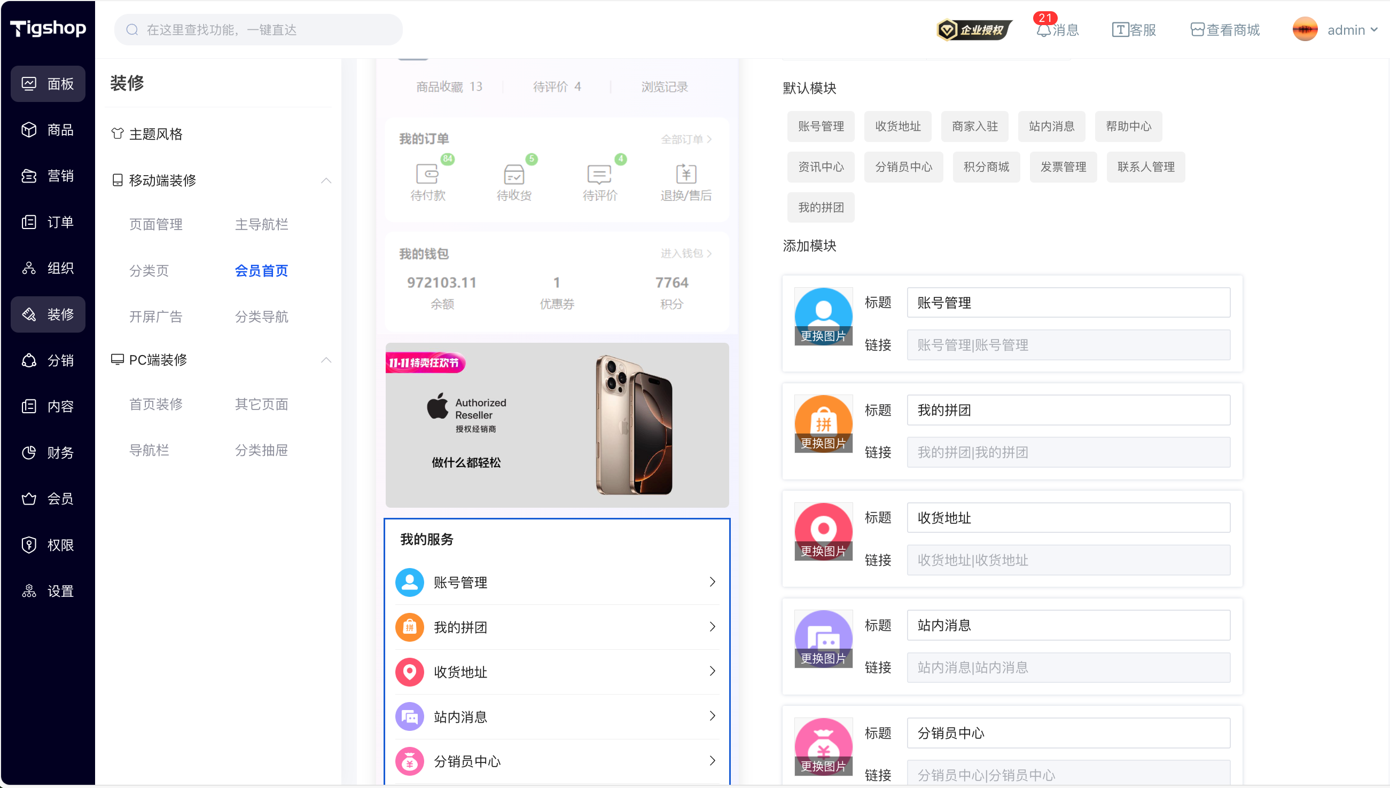Open the 主导航栏 menu item
The width and height of the screenshot is (1390, 788).
click(x=262, y=224)
